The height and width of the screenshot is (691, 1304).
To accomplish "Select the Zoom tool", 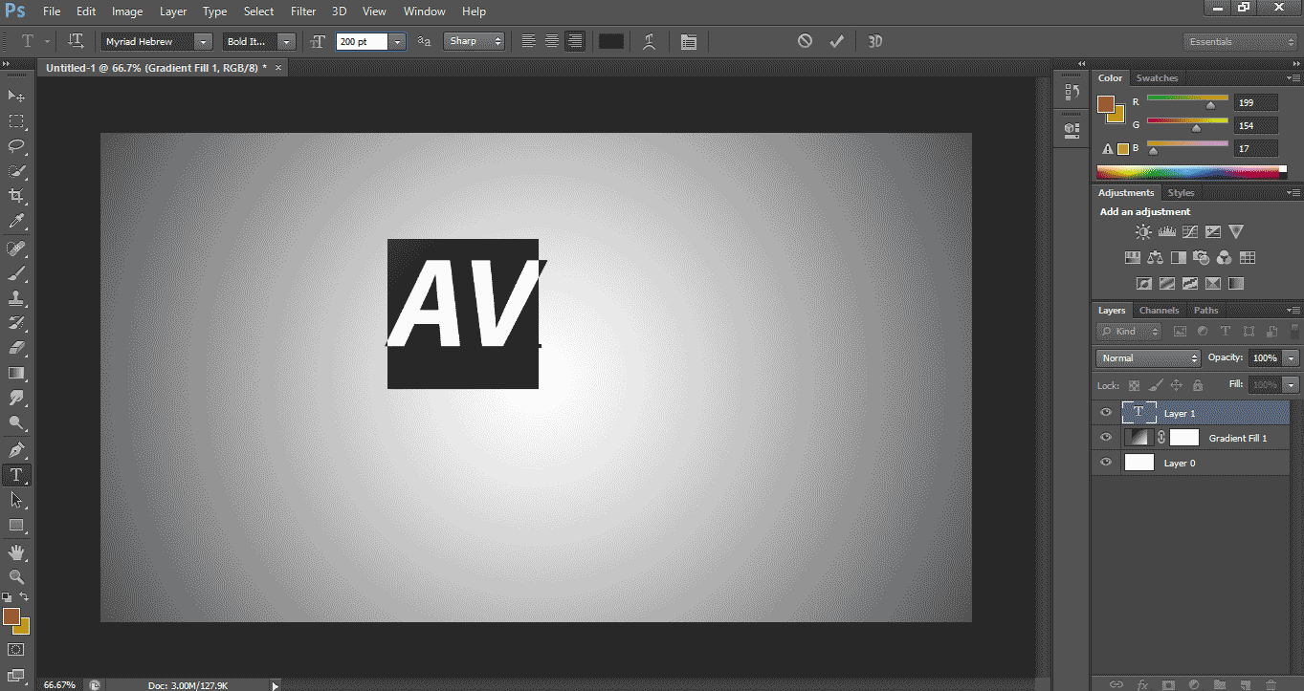I will click(15, 578).
